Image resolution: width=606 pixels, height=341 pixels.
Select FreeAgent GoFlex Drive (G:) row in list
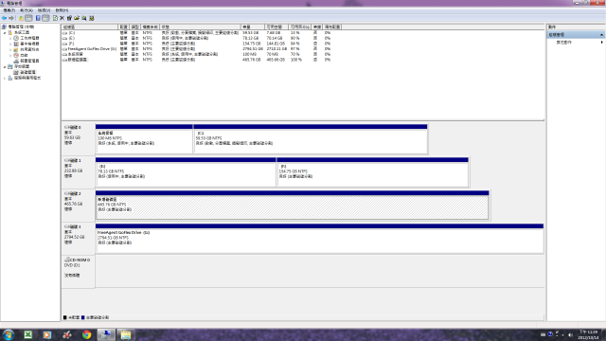click(x=197, y=49)
